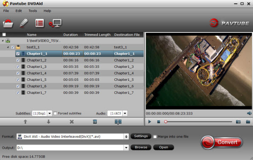Start conversion with Convert button

click(222, 142)
